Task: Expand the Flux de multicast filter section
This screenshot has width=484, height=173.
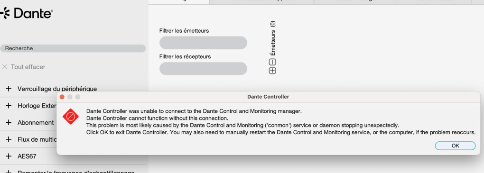Action: tap(9, 139)
